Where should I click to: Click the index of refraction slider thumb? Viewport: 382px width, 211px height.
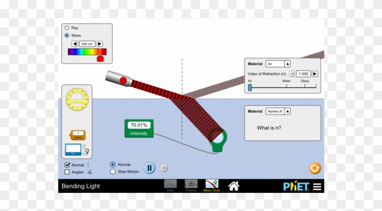point(250,88)
